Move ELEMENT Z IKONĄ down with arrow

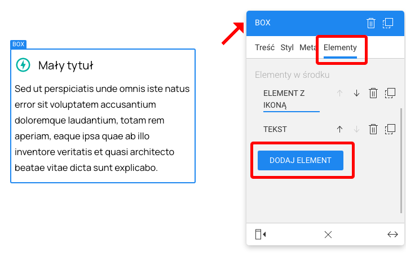pos(356,94)
